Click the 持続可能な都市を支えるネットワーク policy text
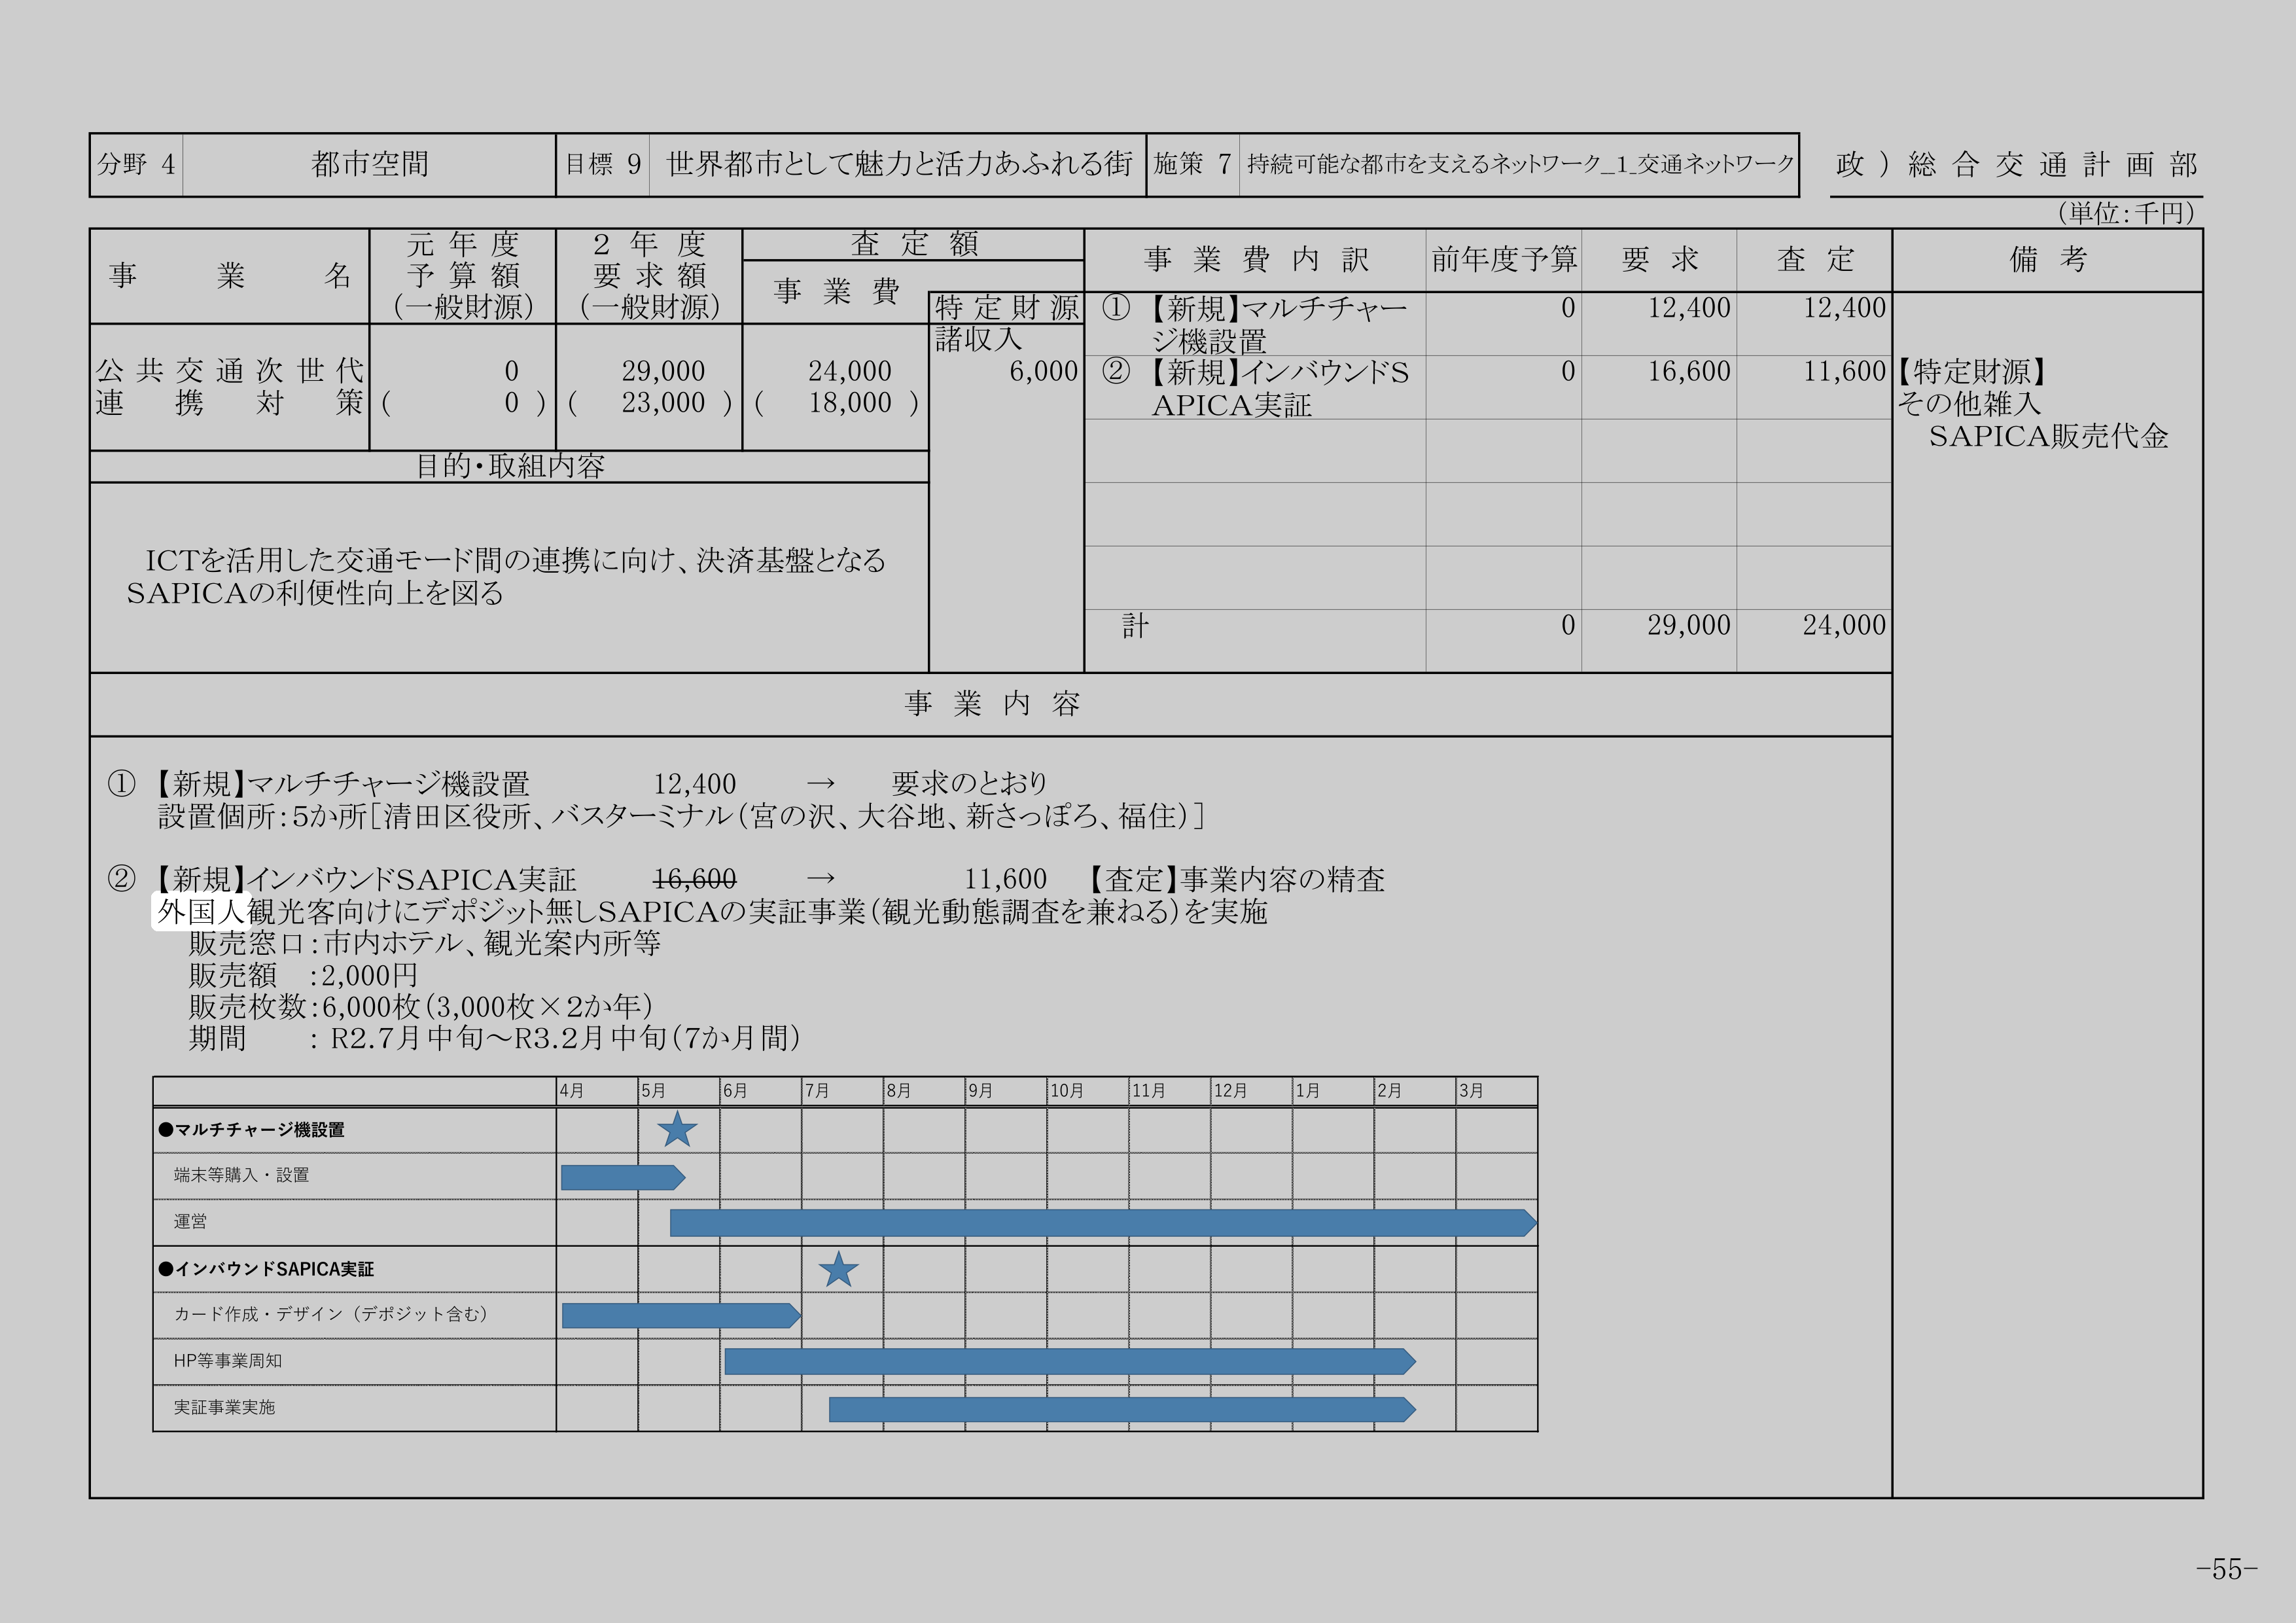Image resolution: width=2296 pixels, height=1623 pixels. pos(1520,164)
